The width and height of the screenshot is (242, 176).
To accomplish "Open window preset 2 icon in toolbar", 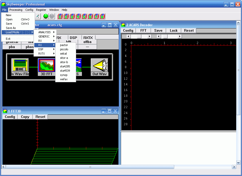I will point(66,16).
